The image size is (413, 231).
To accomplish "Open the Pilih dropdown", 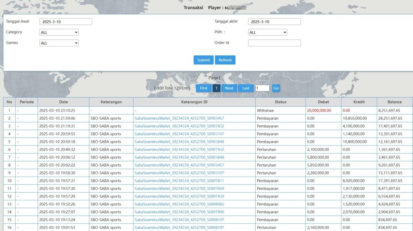I will [267, 32].
